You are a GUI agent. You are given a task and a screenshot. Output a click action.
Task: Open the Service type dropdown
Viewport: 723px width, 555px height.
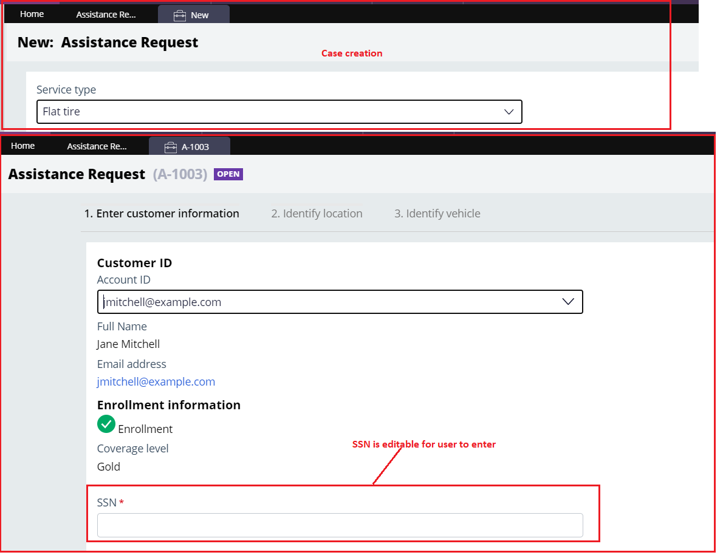279,112
